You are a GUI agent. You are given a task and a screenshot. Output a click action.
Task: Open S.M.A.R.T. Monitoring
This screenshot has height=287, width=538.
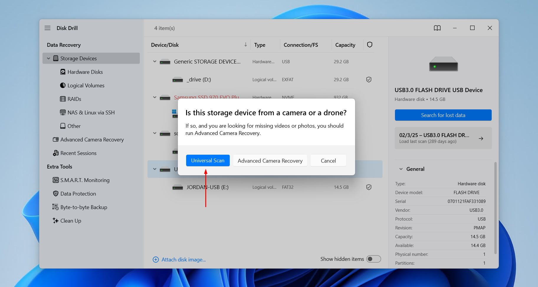pyautogui.click(x=85, y=180)
